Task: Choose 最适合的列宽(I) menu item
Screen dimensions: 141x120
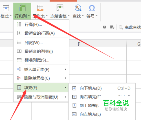Action: [x=41, y=51]
